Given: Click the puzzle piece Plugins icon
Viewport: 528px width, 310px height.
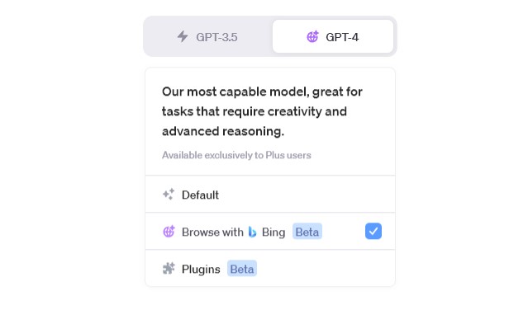Looking at the screenshot, I should (169, 268).
